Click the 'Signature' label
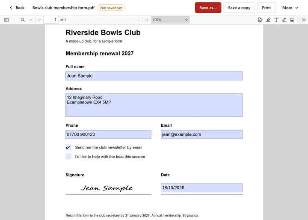Viewport: 308px width, 220px height. pos(75,175)
